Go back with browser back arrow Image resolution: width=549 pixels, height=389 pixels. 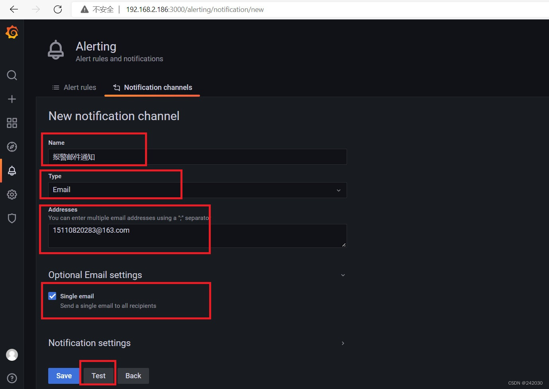point(14,9)
